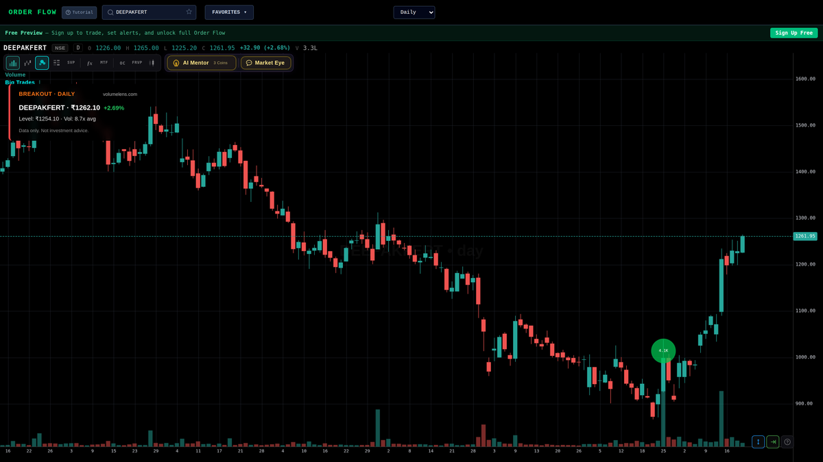Click the fx indicator icon

[x=89, y=62]
